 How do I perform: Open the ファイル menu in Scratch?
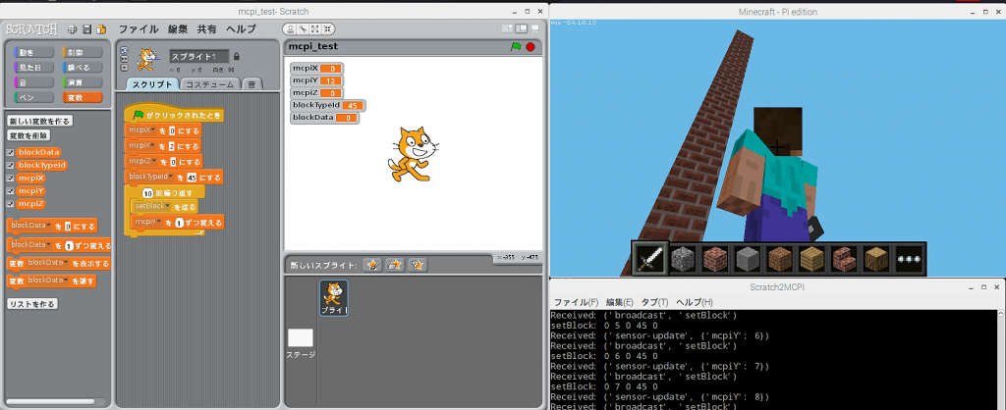coord(139,28)
